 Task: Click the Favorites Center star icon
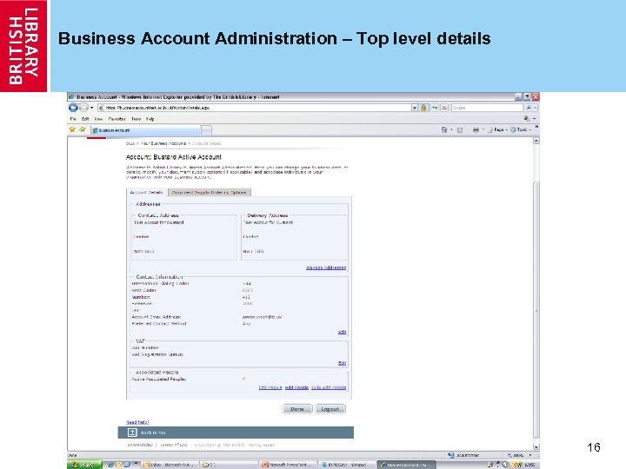click(72, 129)
